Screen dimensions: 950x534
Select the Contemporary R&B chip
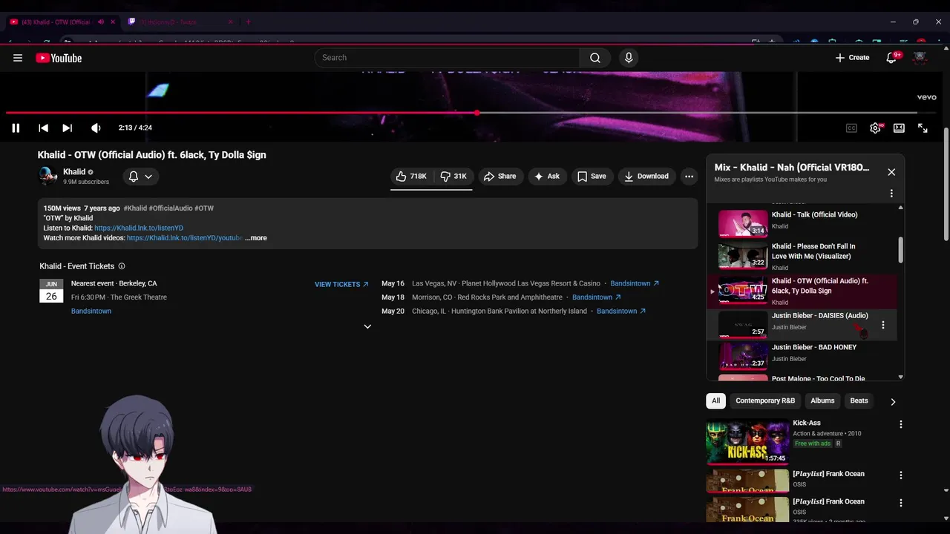point(765,400)
